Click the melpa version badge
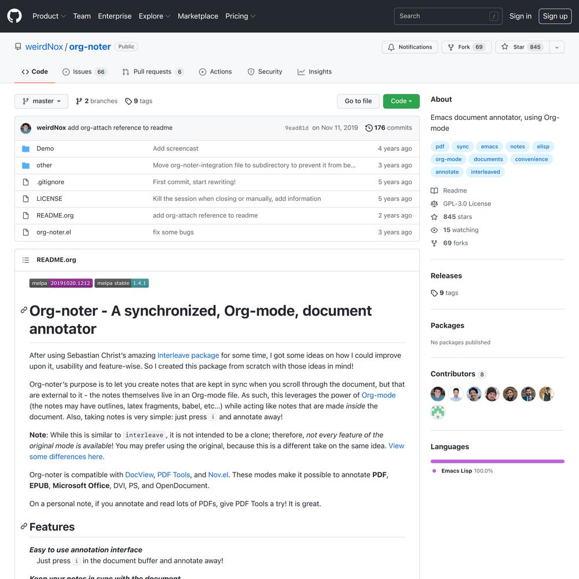The width and height of the screenshot is (579, 579). coord(61,283)
